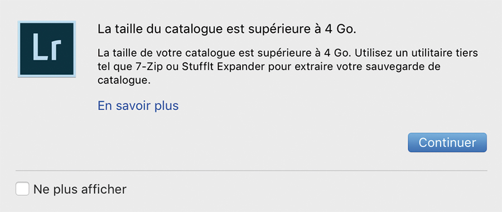The image size is (502, 212).
Task: Confirm with the Continuer button
Action: (x=447, y=142)
